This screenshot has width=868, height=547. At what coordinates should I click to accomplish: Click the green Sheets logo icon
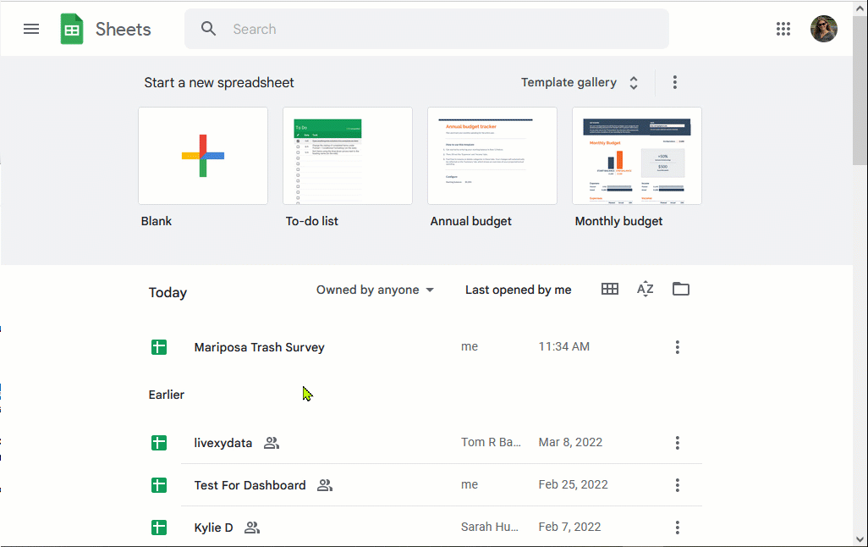click(x=72, y=29)
